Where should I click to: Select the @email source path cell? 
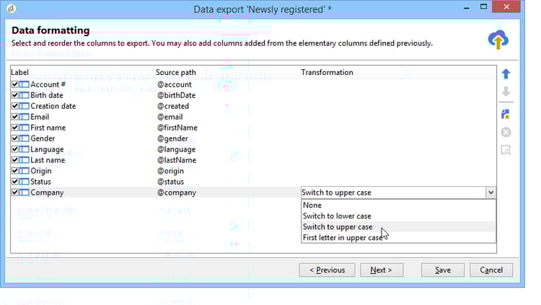(170, 117)
